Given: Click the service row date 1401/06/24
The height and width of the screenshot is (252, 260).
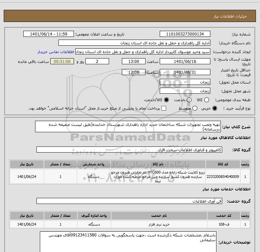Looking at the screenshot, I should [27, 224].
